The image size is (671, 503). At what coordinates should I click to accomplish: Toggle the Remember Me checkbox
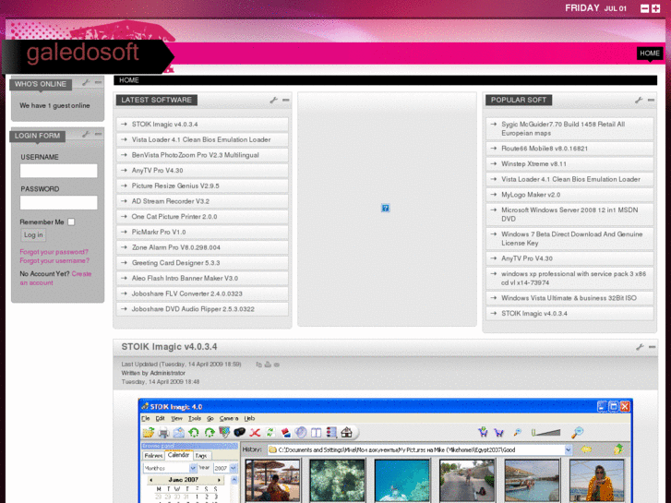[71, 222]
